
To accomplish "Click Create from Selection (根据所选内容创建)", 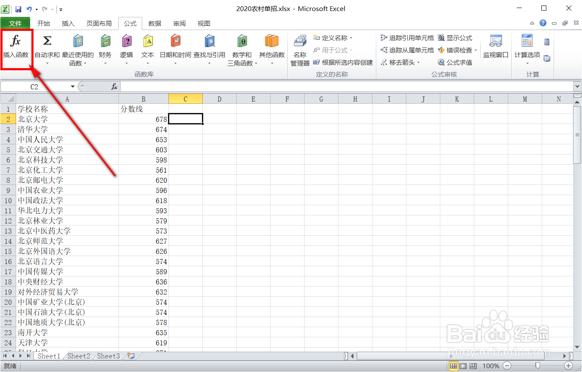I will (343, 63).
